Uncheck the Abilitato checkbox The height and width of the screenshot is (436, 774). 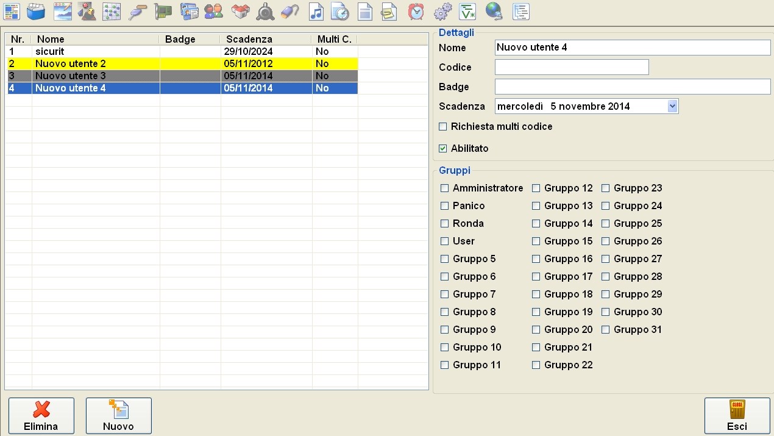click(443, 148)
